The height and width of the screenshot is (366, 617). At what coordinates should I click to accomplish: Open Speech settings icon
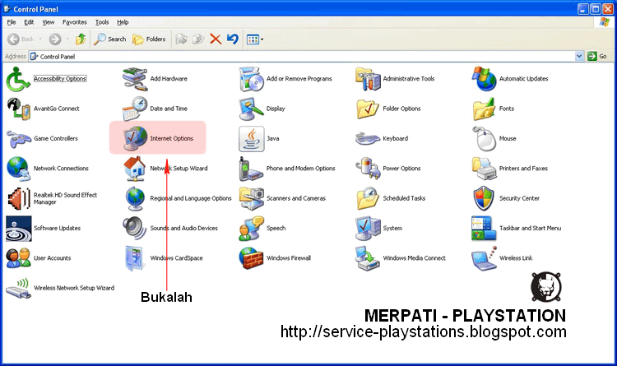point(251,229)
